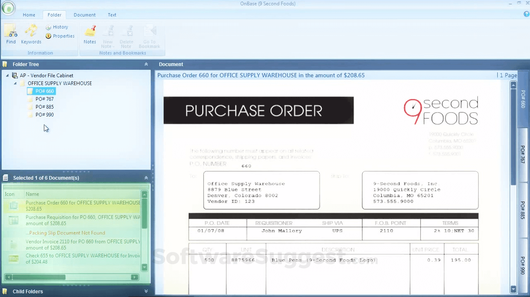Switch to the Document ribbon tab

84,15
